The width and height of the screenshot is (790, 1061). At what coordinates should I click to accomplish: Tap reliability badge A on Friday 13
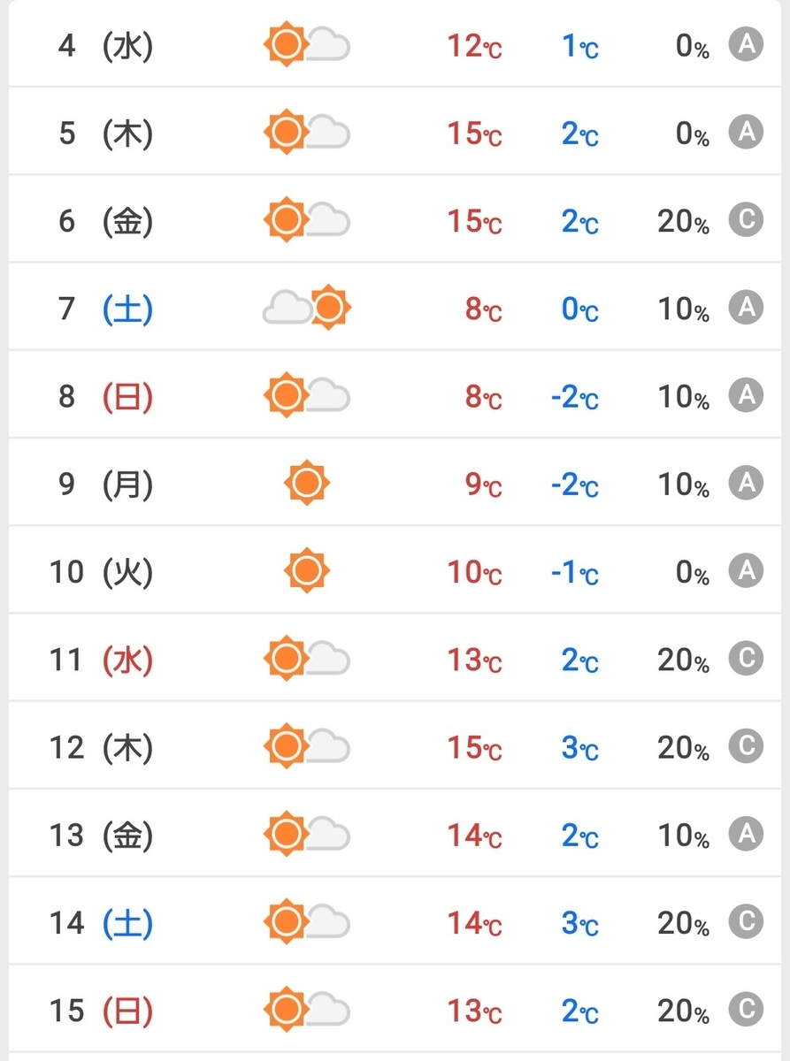pos(745,835)
